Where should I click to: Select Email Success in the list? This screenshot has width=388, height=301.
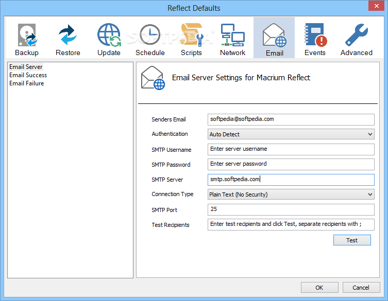coord(28,75)
